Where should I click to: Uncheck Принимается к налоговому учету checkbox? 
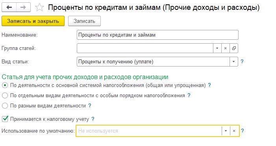(x=5, y=119)
